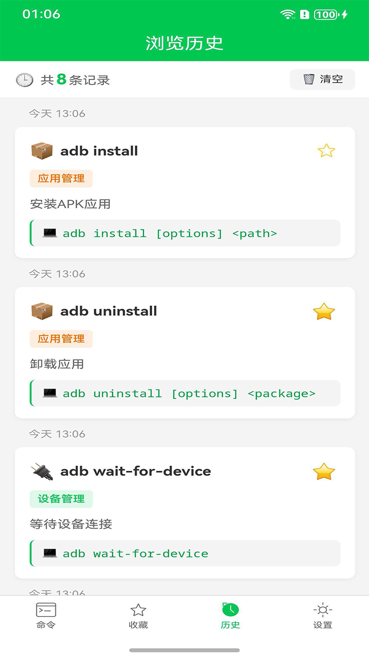The image size is (369, 657).
Task: Tap the plug icon beside adb wait-for-device
Action: tap(42, 471)
